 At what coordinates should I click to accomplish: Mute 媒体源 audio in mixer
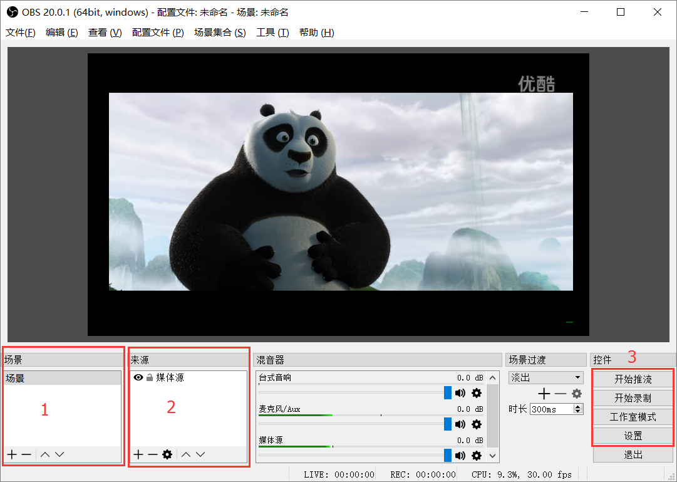[460, 455]
